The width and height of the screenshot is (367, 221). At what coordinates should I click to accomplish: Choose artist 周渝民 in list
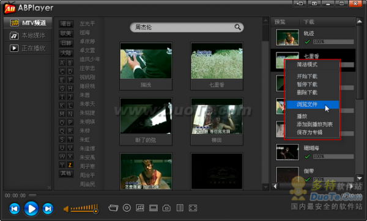87,184
